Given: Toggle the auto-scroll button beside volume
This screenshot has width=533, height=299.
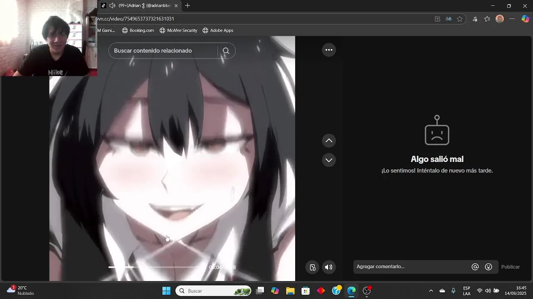Looking at the screenshot, I should click(x=312, y=267).
